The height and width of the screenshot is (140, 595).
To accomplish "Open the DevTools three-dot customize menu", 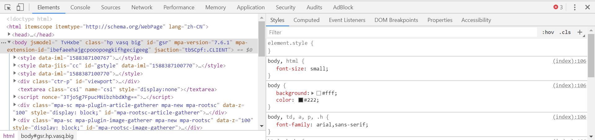I will coord(575,7).
